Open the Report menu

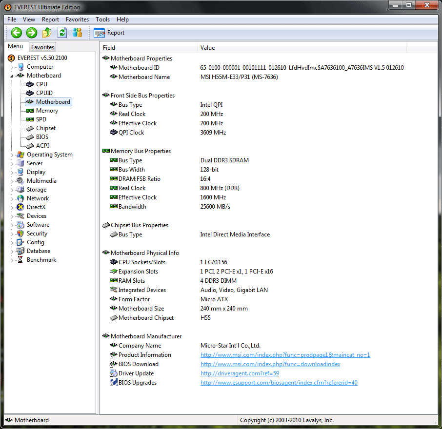[x=50, y=19]
